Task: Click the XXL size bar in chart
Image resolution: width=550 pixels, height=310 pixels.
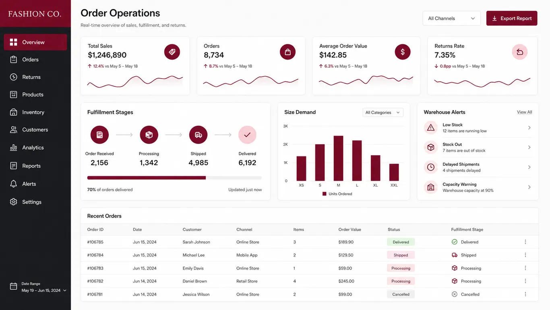Action: [x=394, y=173]
